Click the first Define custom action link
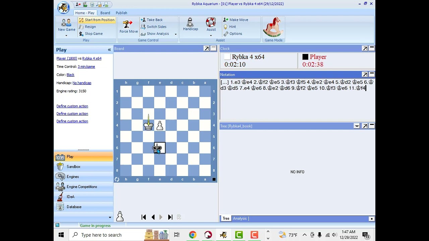The width and height of the screenshot is (429, 241). pyautogui.click(x=72, y=106)
